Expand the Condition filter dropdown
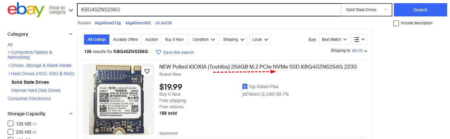The width and height of the screenshot is (450, 139). point(203,39)
